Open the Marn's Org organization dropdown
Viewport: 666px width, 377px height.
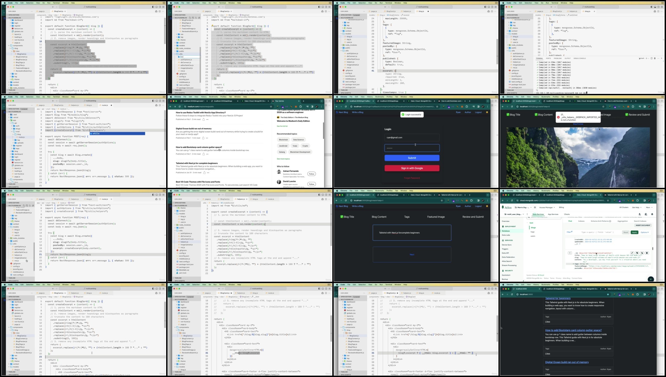click(523, 207)
